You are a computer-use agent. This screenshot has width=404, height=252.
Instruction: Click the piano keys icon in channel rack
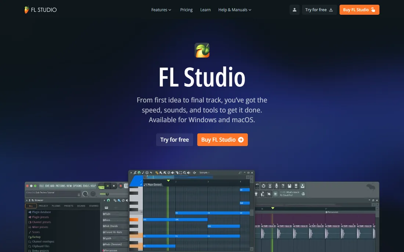[x=107, y=208]
